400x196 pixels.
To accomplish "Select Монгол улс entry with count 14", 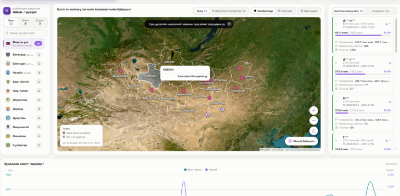I will click(24, 43).
